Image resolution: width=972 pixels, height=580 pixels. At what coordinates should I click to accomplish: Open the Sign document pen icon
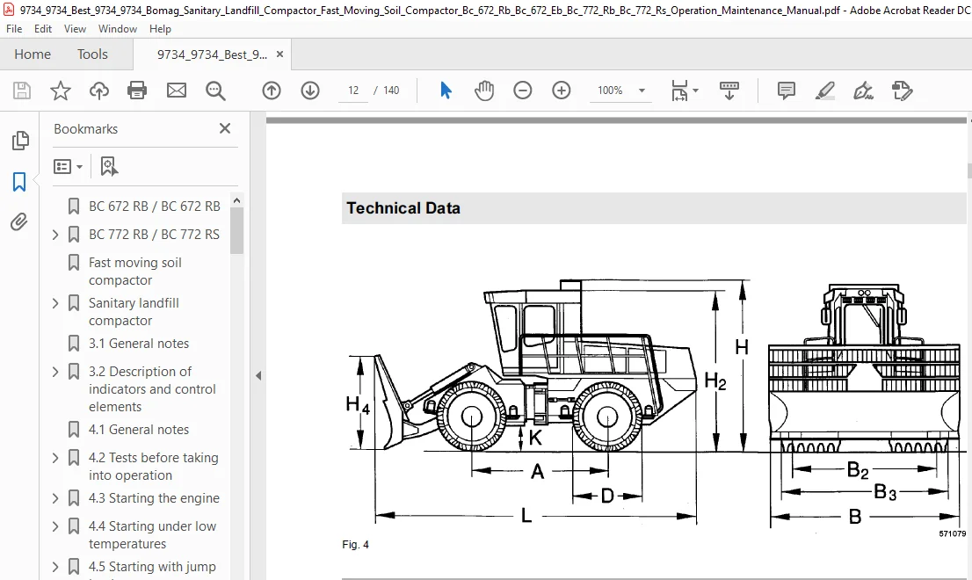pos(863,91)
